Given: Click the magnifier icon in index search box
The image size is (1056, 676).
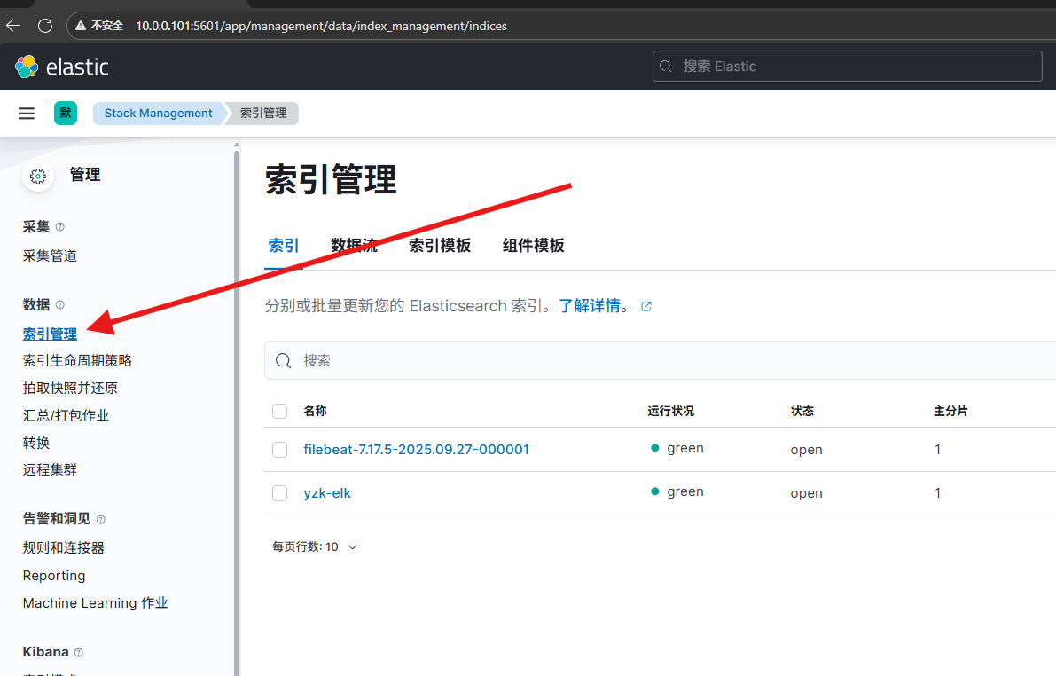Looking at the screenshot, I should click(284, 360).
